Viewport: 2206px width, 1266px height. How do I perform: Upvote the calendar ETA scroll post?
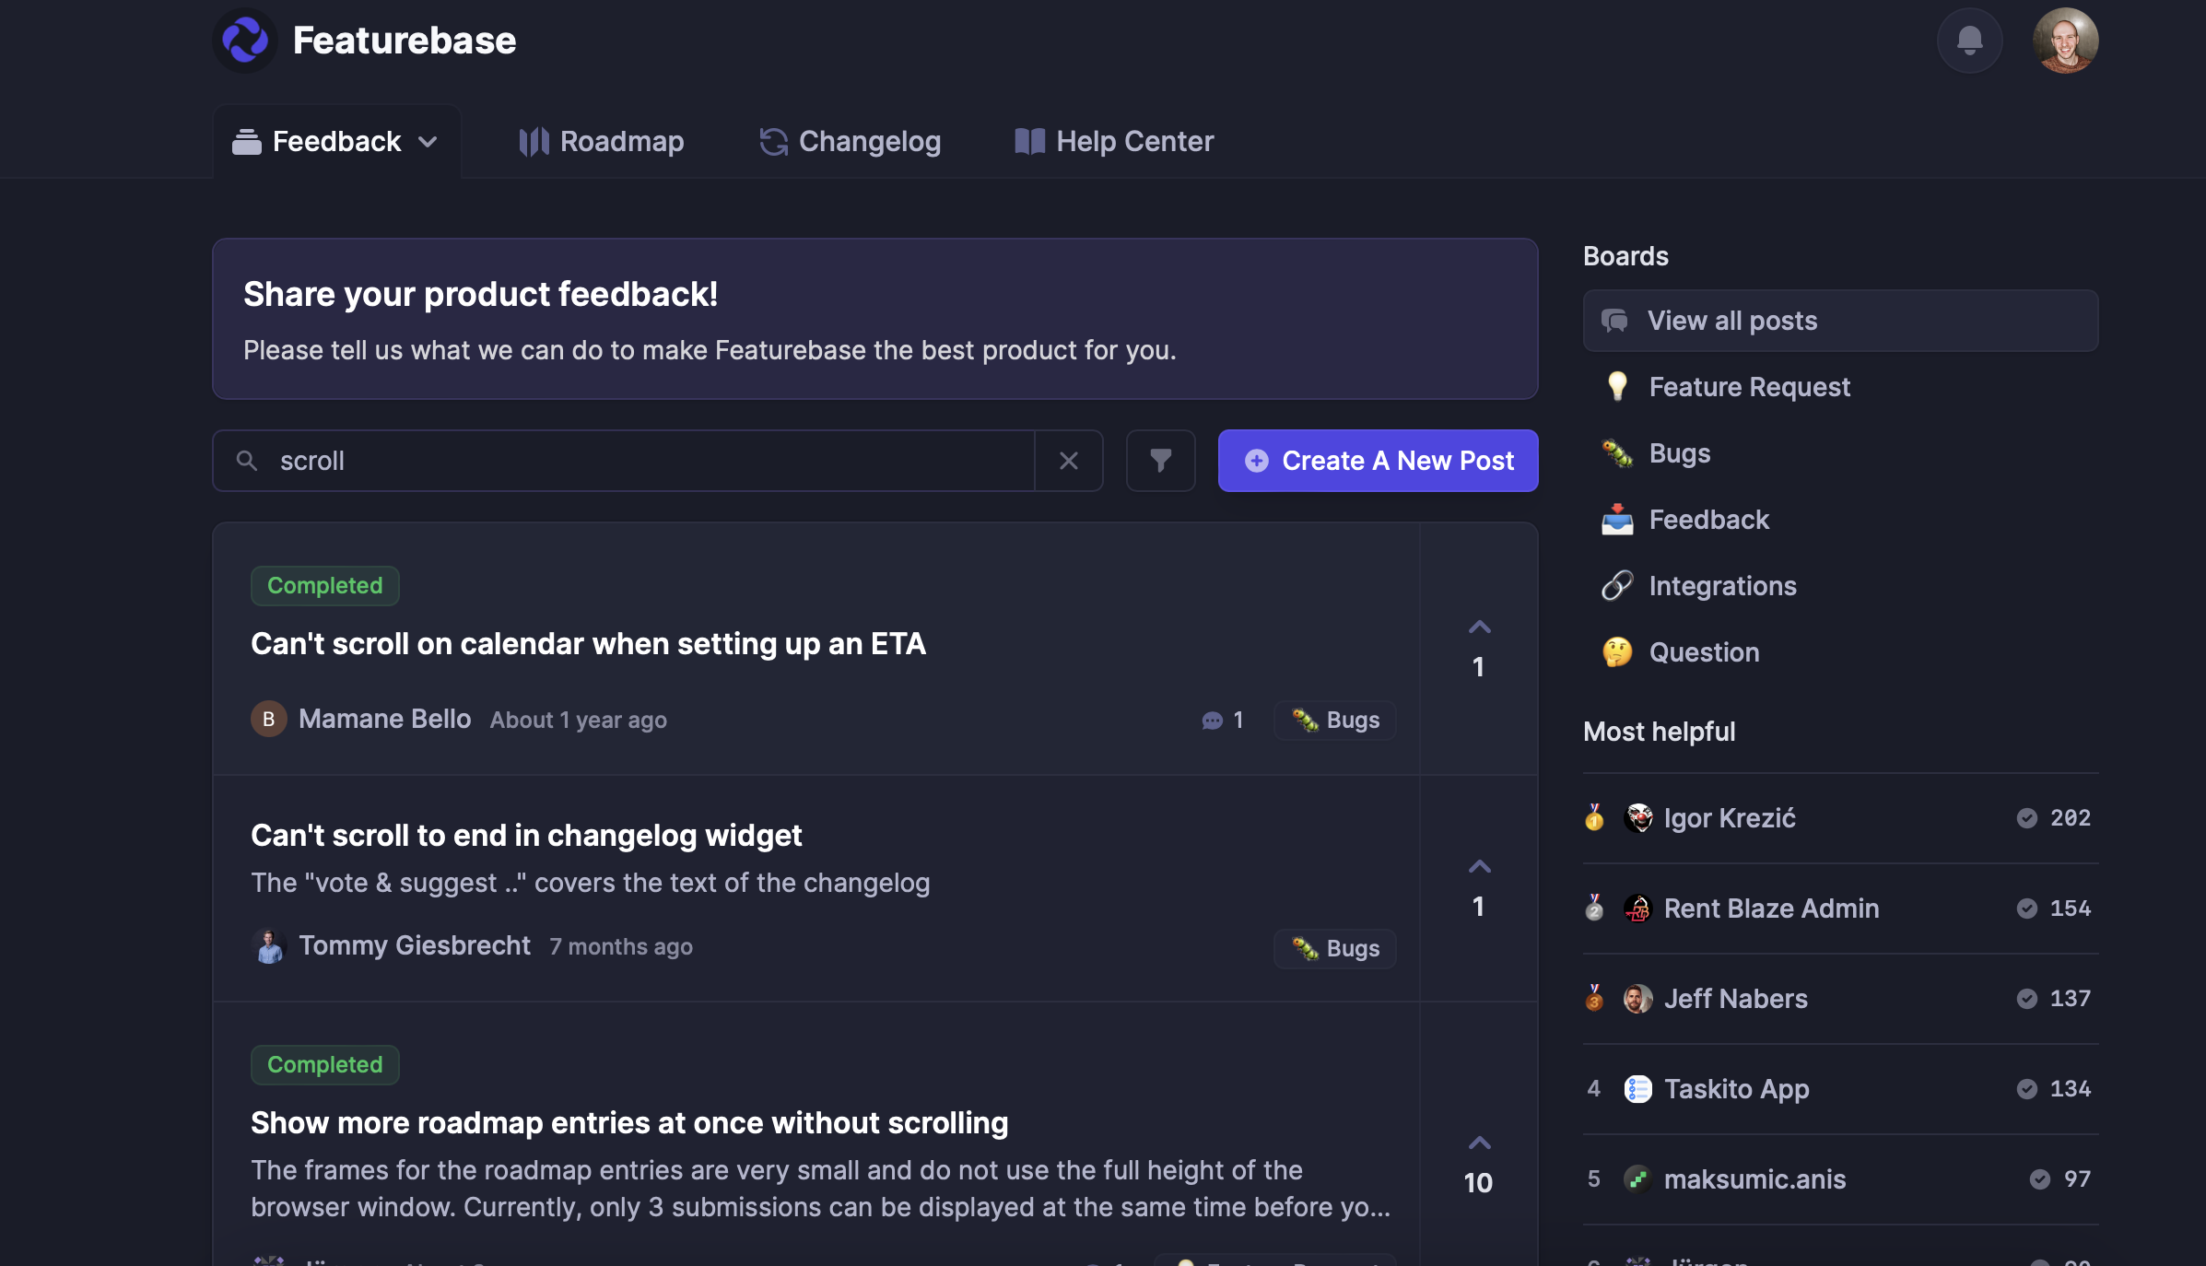click(1479, 628)
